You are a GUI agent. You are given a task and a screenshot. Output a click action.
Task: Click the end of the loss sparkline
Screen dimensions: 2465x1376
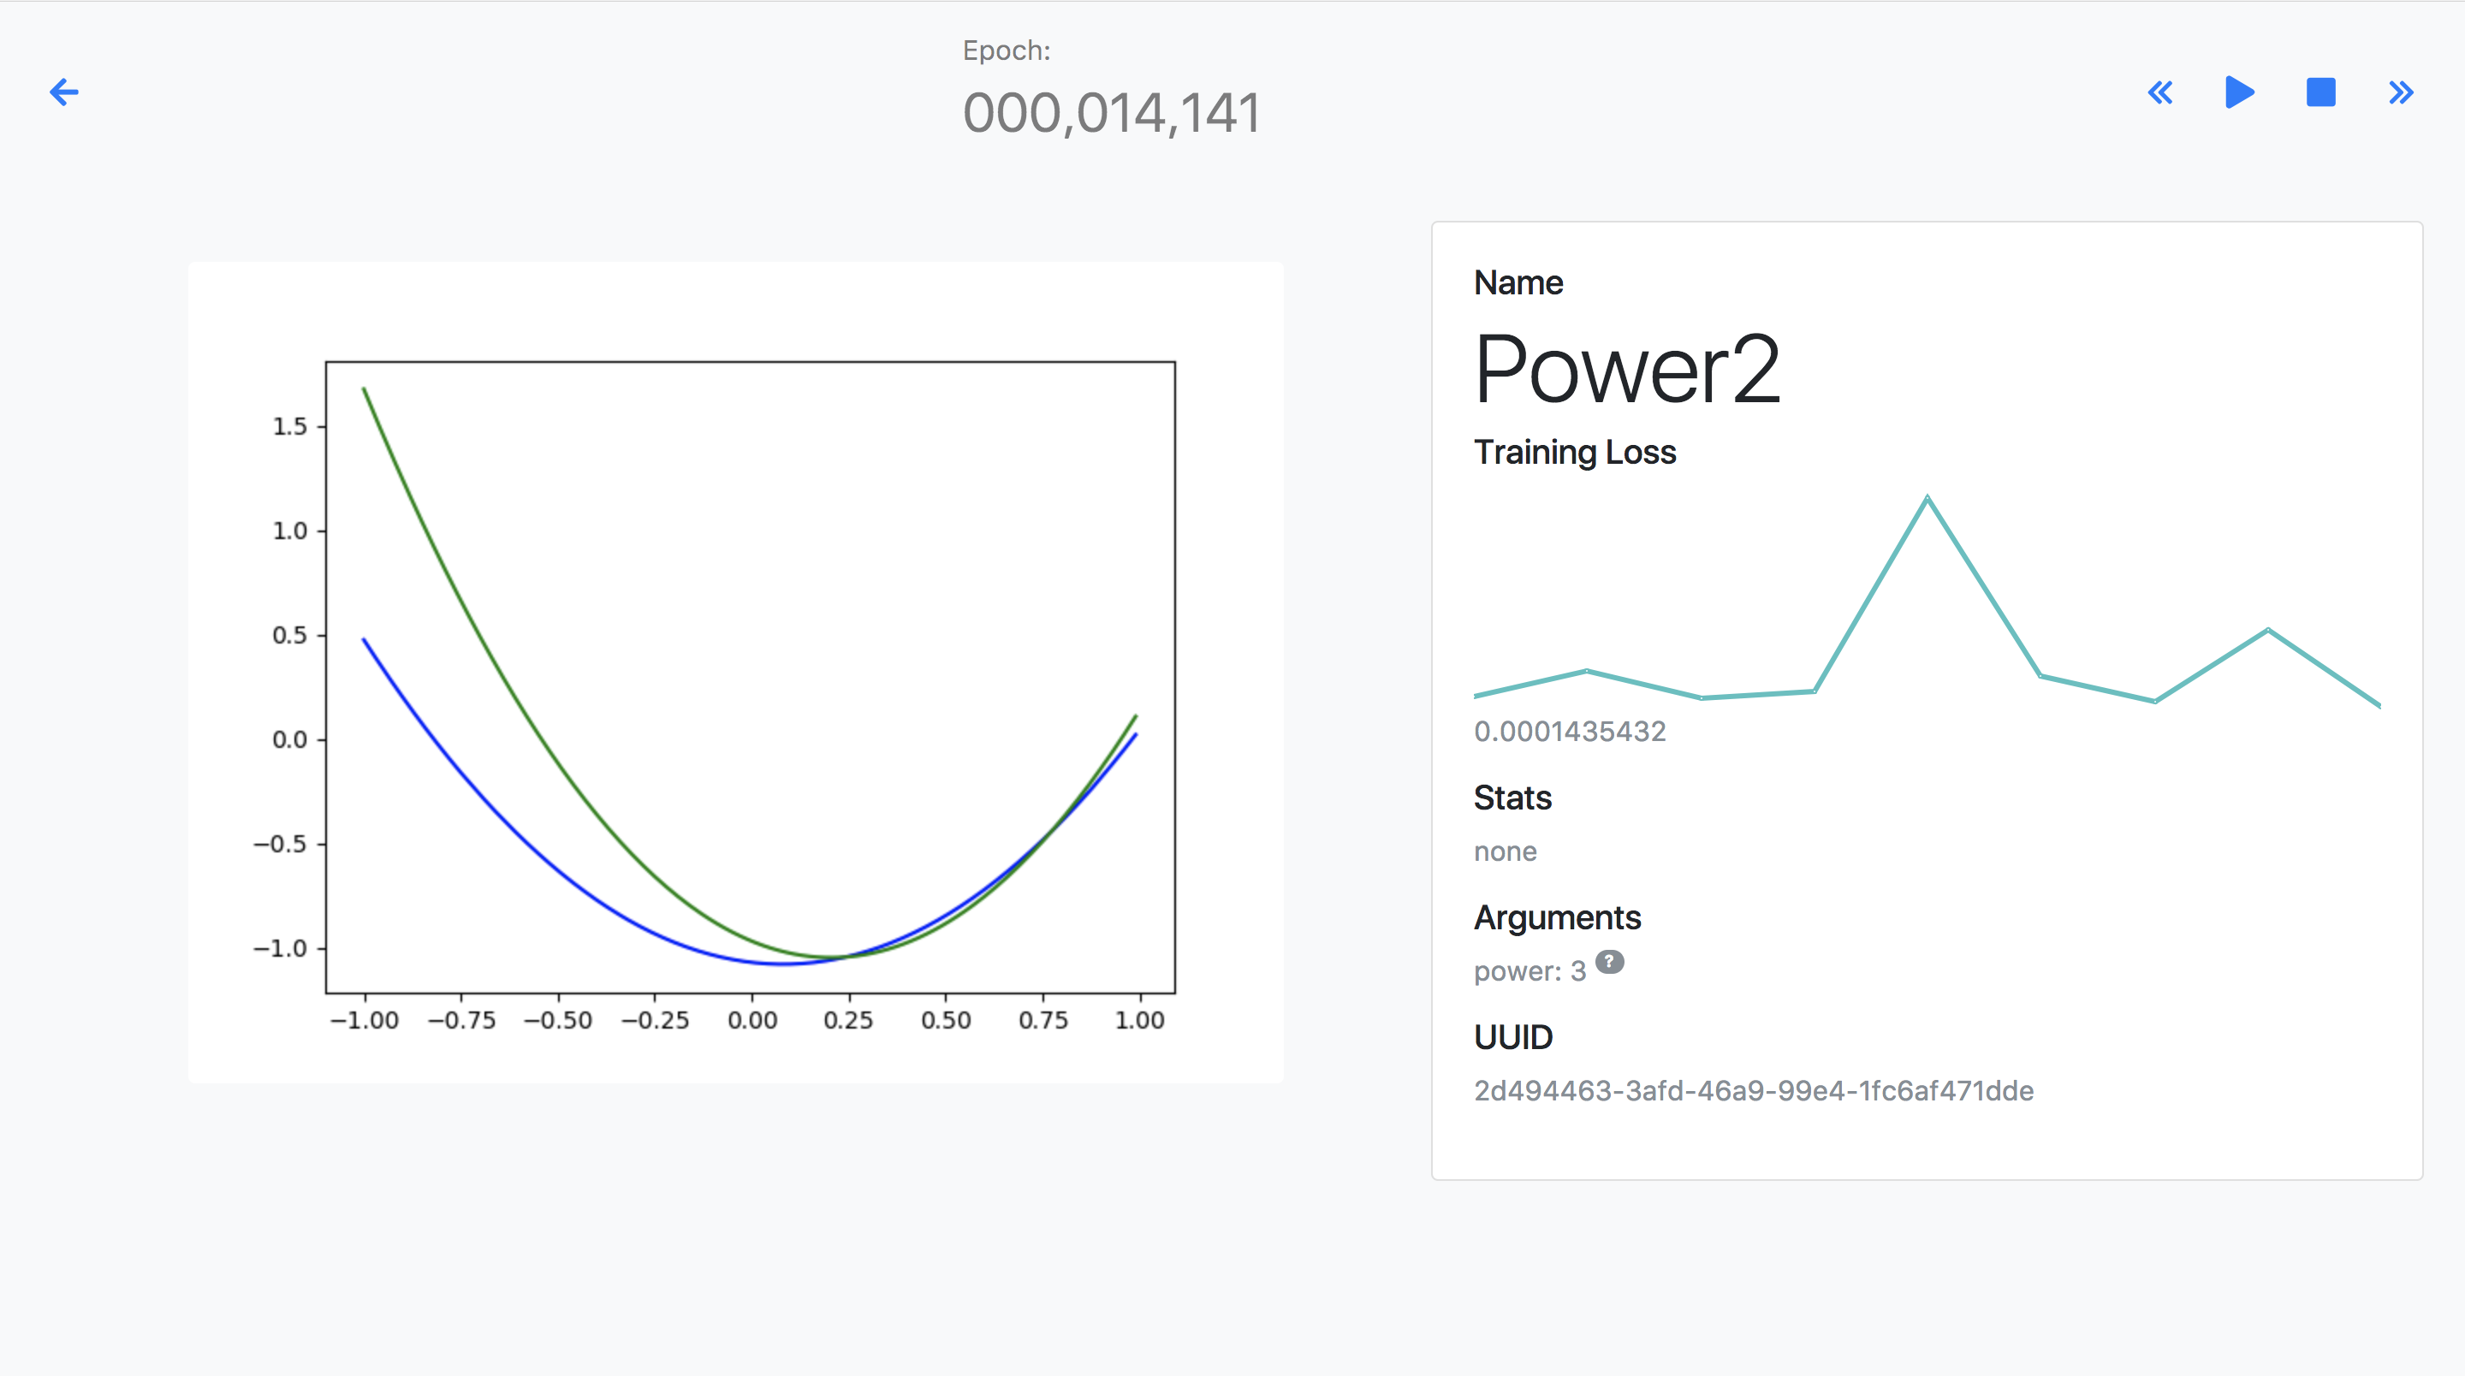click(x=2378, y=705)
